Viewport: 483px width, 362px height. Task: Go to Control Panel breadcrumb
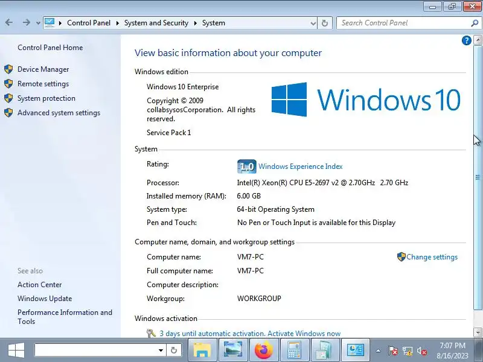coord(89,23)
